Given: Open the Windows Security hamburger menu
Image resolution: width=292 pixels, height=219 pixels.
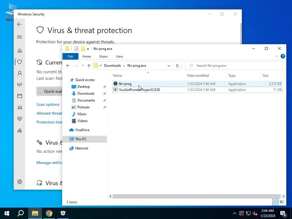Looking at the screenshot, I should point(19,37).
